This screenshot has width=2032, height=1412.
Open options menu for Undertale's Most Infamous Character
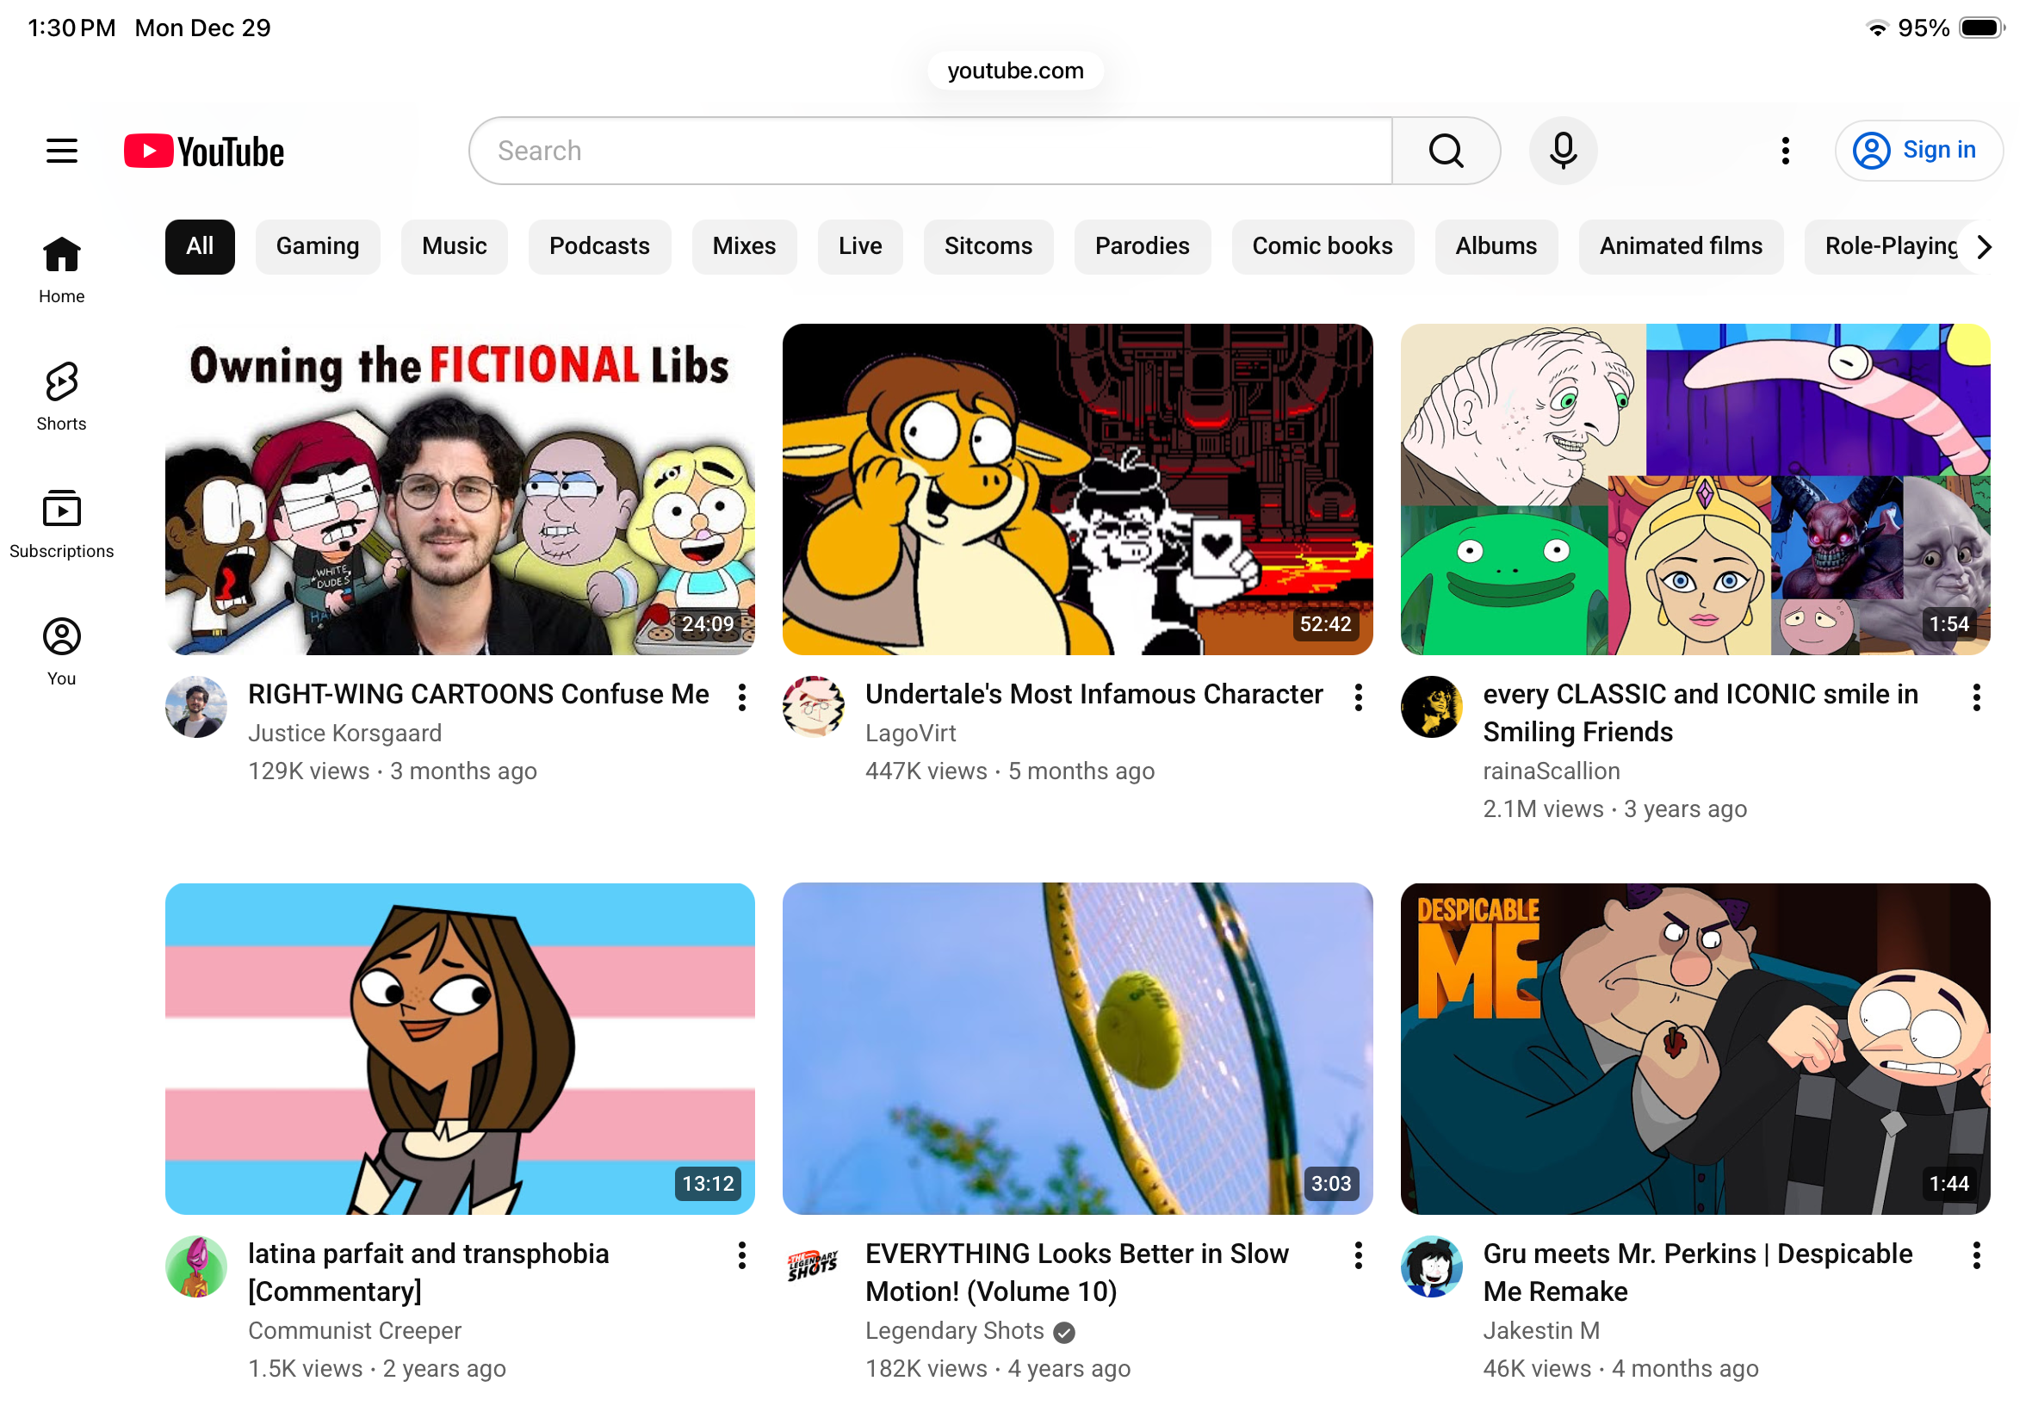1358,697
